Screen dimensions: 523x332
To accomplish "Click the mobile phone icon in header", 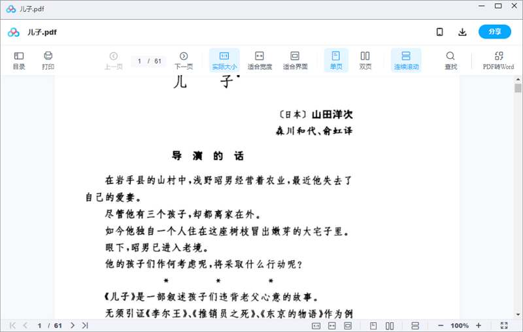I will coord(440,32).
